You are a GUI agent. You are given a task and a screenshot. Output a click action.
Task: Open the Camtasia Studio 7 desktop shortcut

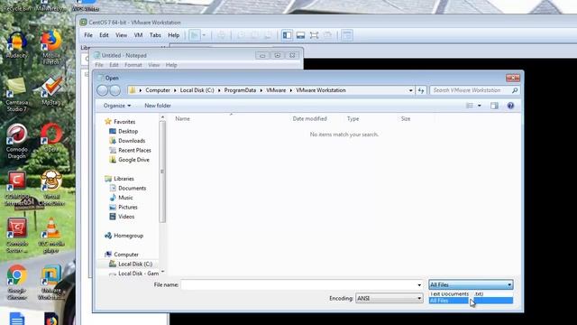click(16, 94)
